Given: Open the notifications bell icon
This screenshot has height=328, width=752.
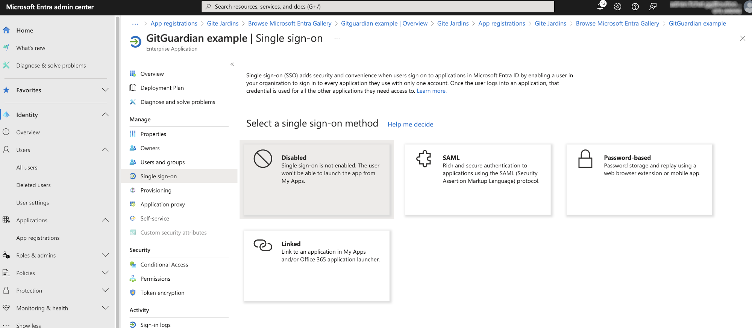Looking at the screenshot, I should [600, 6].
